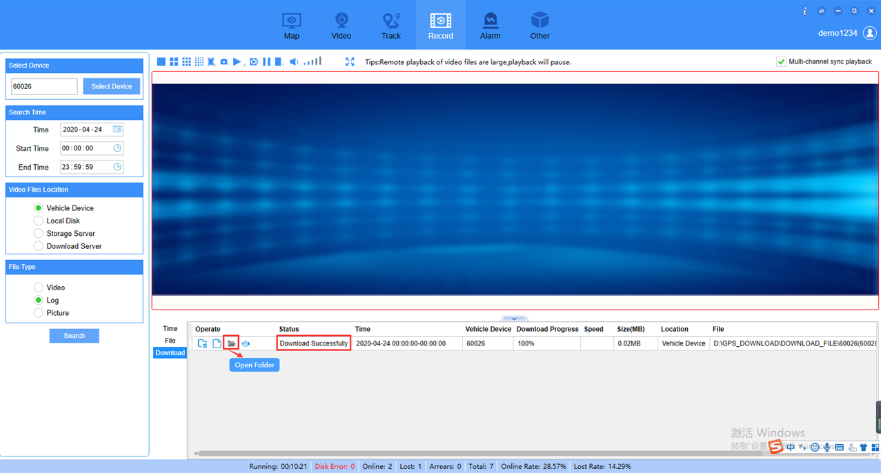
Task: Collapse the panel with the center arrow handle
Action: pyautogui.click(x=515, y=319)
